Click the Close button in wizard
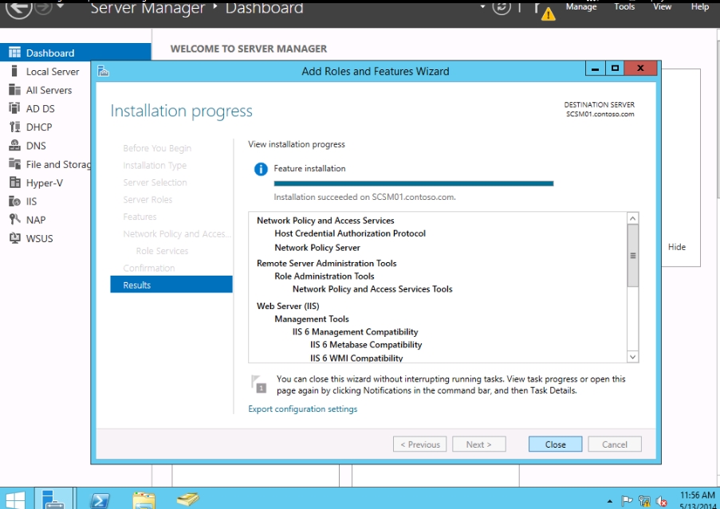Image resolution: width=720 pixels, height=509 pixels. tap(555, 444)
